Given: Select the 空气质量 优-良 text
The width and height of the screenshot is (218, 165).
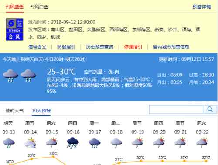Looking at the screenshot, I should click(x=101, y=72).
